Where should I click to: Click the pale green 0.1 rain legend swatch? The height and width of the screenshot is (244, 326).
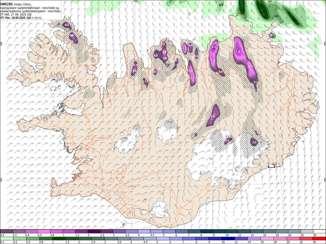(x=7, y=239)
